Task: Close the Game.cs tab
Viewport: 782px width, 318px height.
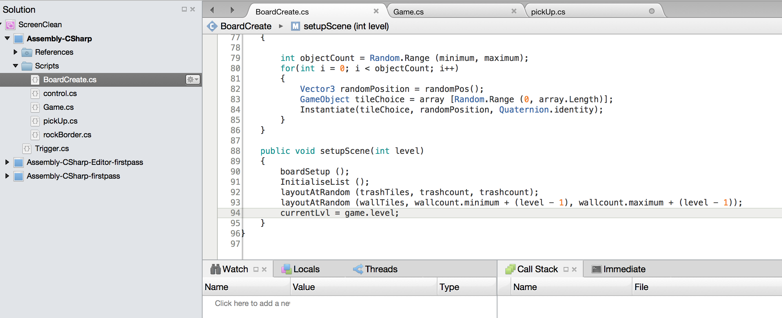Action: pos(514,11)
